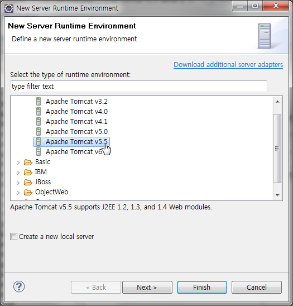Maximize the dialog window
293x306 pixels.
[x=255, y=6]
